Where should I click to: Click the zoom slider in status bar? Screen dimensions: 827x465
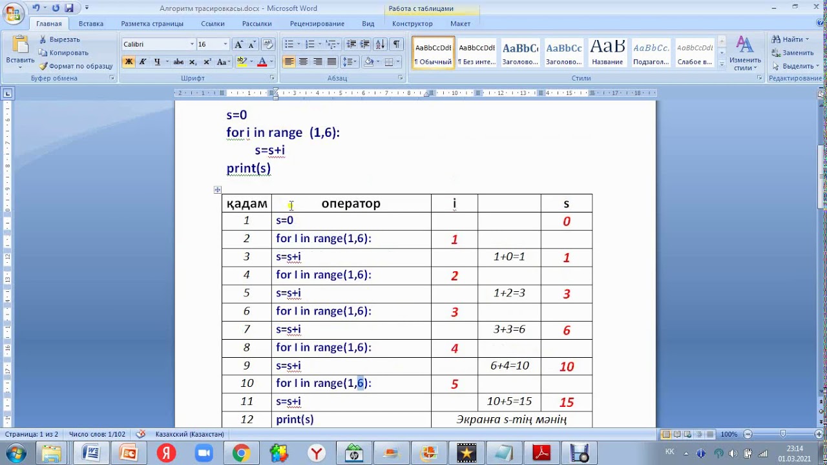pos(782,434)
